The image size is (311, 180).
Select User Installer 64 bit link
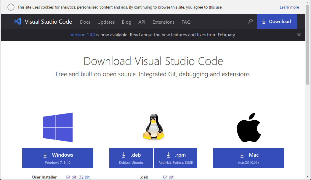pyautogui.click(x=71, y=177)
